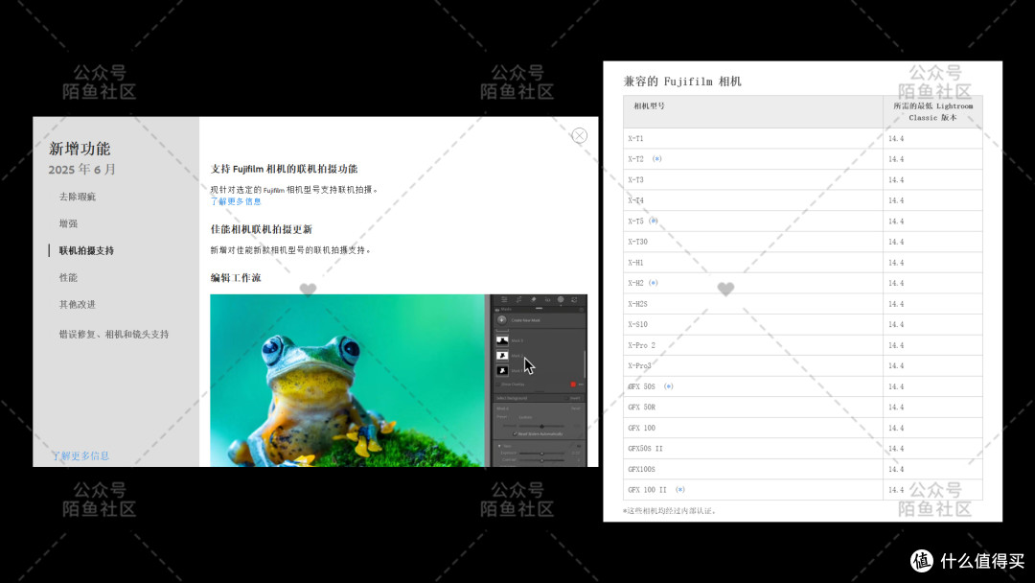Click the footnote 这些相机均经过内部认证
1035x583 pixels.
coord(669,510)
